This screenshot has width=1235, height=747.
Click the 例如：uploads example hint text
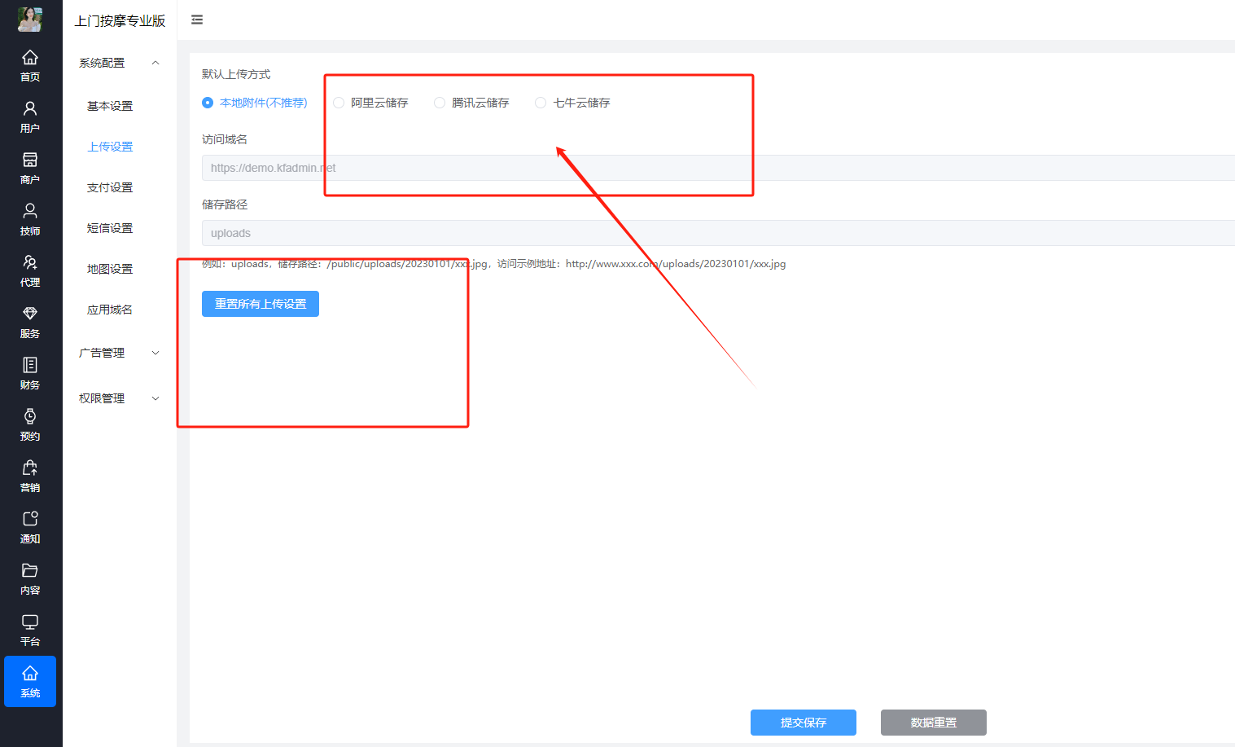tap(493, 264)
